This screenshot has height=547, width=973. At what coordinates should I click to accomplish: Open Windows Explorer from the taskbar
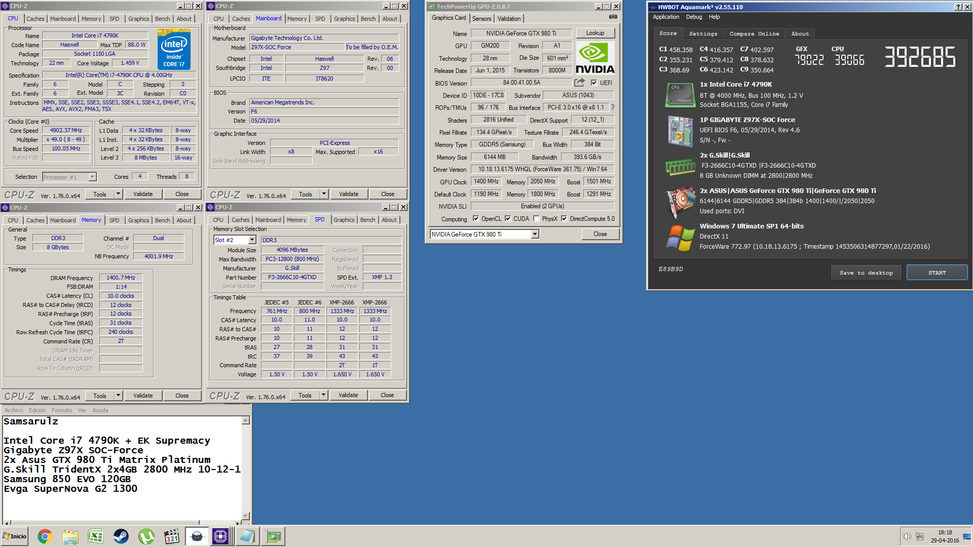70,536
